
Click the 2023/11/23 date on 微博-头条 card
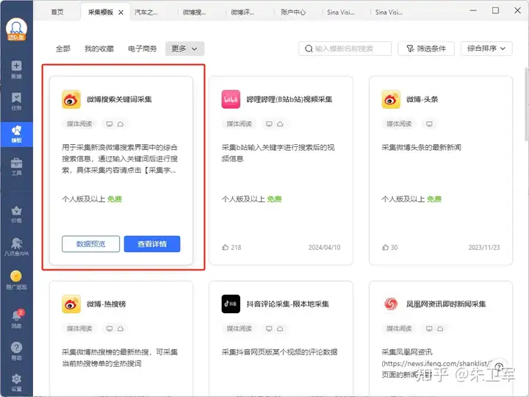click(x=484, y=248)
